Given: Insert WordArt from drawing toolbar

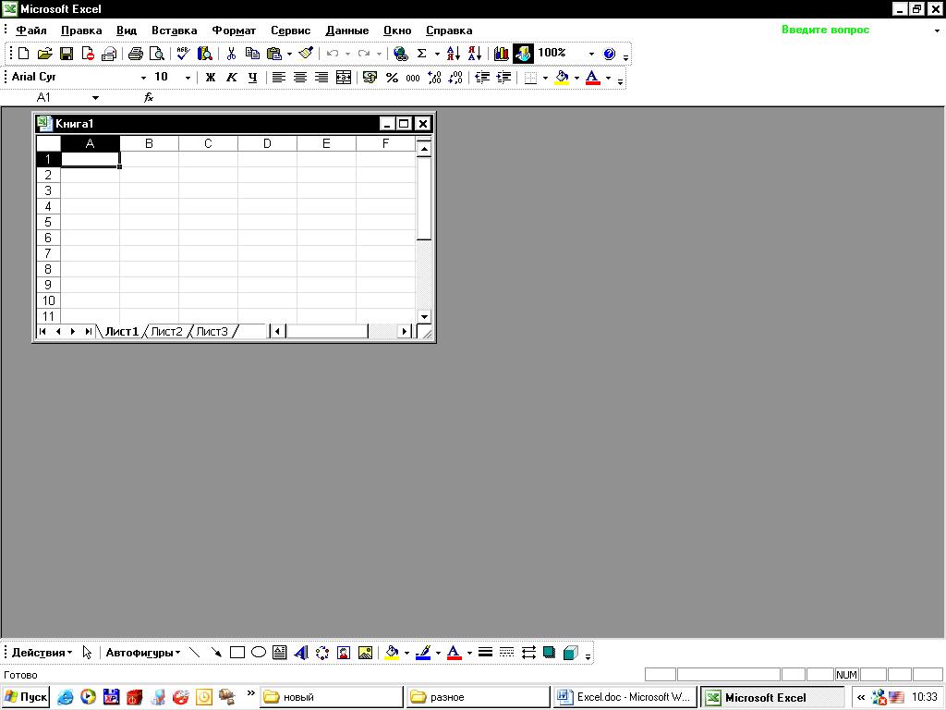Looking at the screenshot, I should point(300,653).
